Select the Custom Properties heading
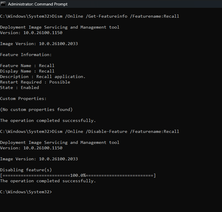Image resolution: width=222 pixels, height=212 pixels. 23,98
